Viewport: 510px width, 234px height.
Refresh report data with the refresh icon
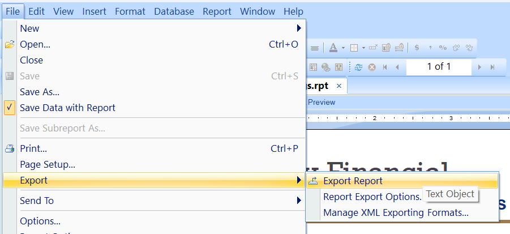[358, 67]
